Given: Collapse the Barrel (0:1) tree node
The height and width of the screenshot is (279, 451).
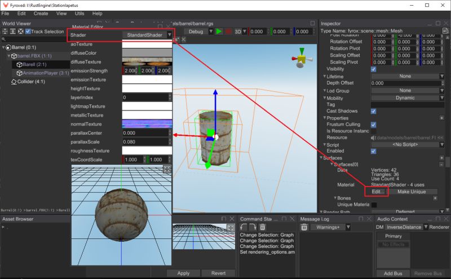Looking at the screenshot, I should pyautogui.click(x=3, y=47).
